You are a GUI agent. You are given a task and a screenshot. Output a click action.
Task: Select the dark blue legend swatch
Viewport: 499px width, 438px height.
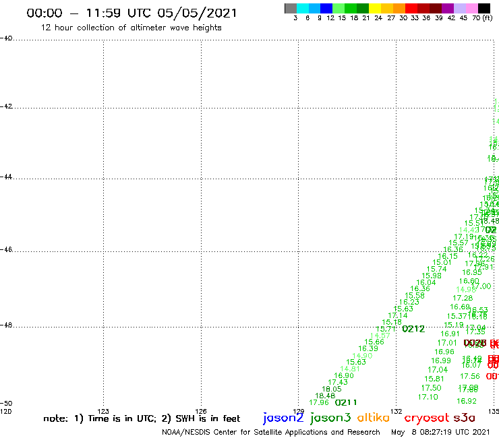pyautogui.click(x=326, y=8)
